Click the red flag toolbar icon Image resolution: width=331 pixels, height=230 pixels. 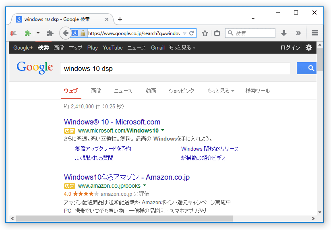point(13,33)
